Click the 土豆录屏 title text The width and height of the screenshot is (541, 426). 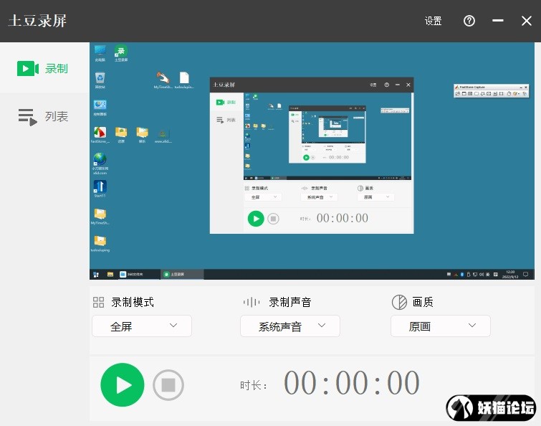[37, 21]
